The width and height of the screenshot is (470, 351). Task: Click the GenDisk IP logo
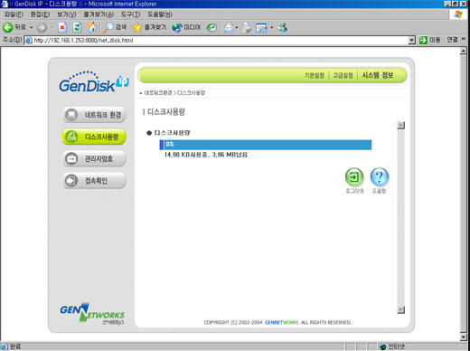pos(94,81)
